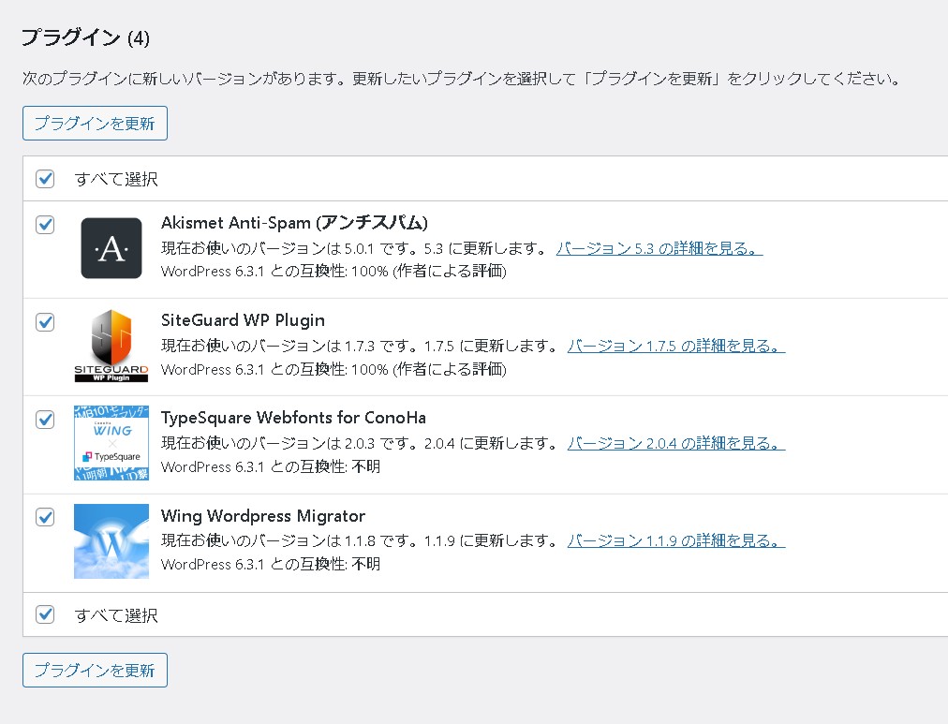The image size is (948, 724).
Task: Toggle the top すべて選択 checkbox
Action: [45, 179]
